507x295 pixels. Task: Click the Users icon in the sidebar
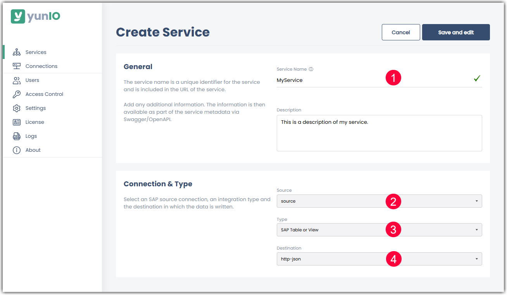coord(17,80)
